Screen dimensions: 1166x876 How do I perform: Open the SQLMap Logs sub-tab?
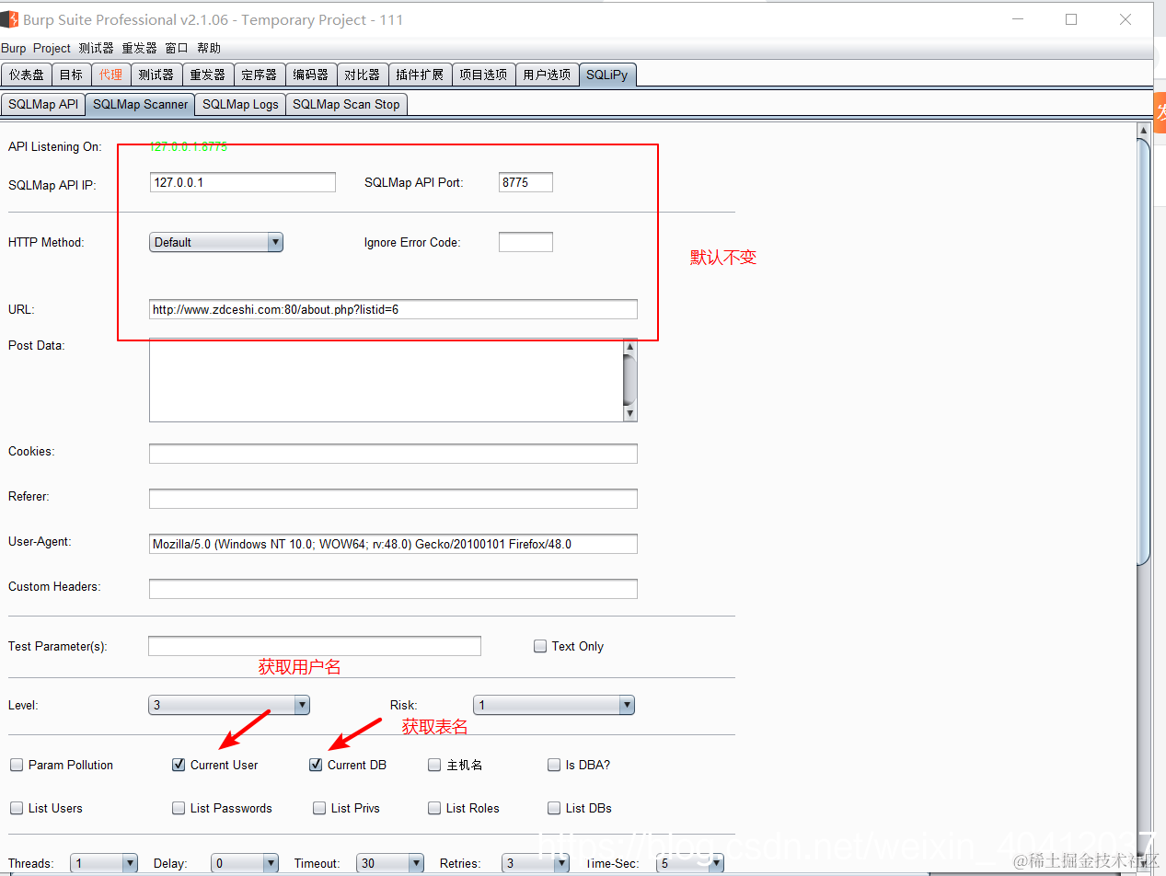pyautogui.click(x=240, y=104)
